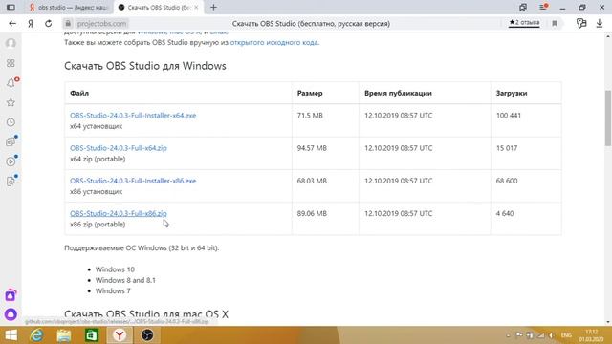Open the browser main menu hamburger icon

point(543,7)
